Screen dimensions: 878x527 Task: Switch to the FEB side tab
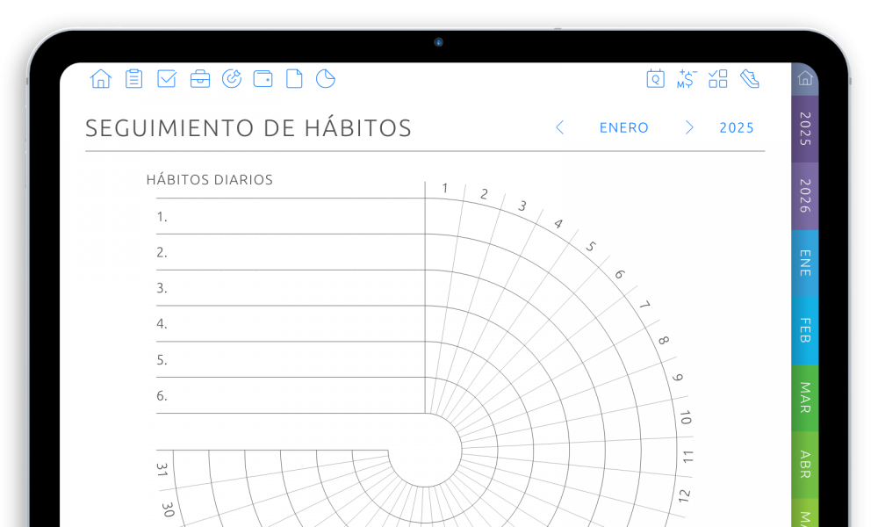[x=805, y=330]
